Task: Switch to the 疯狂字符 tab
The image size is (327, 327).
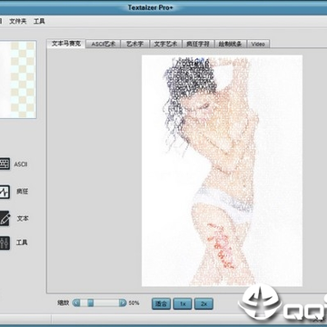Action: (x=198, y=44)
